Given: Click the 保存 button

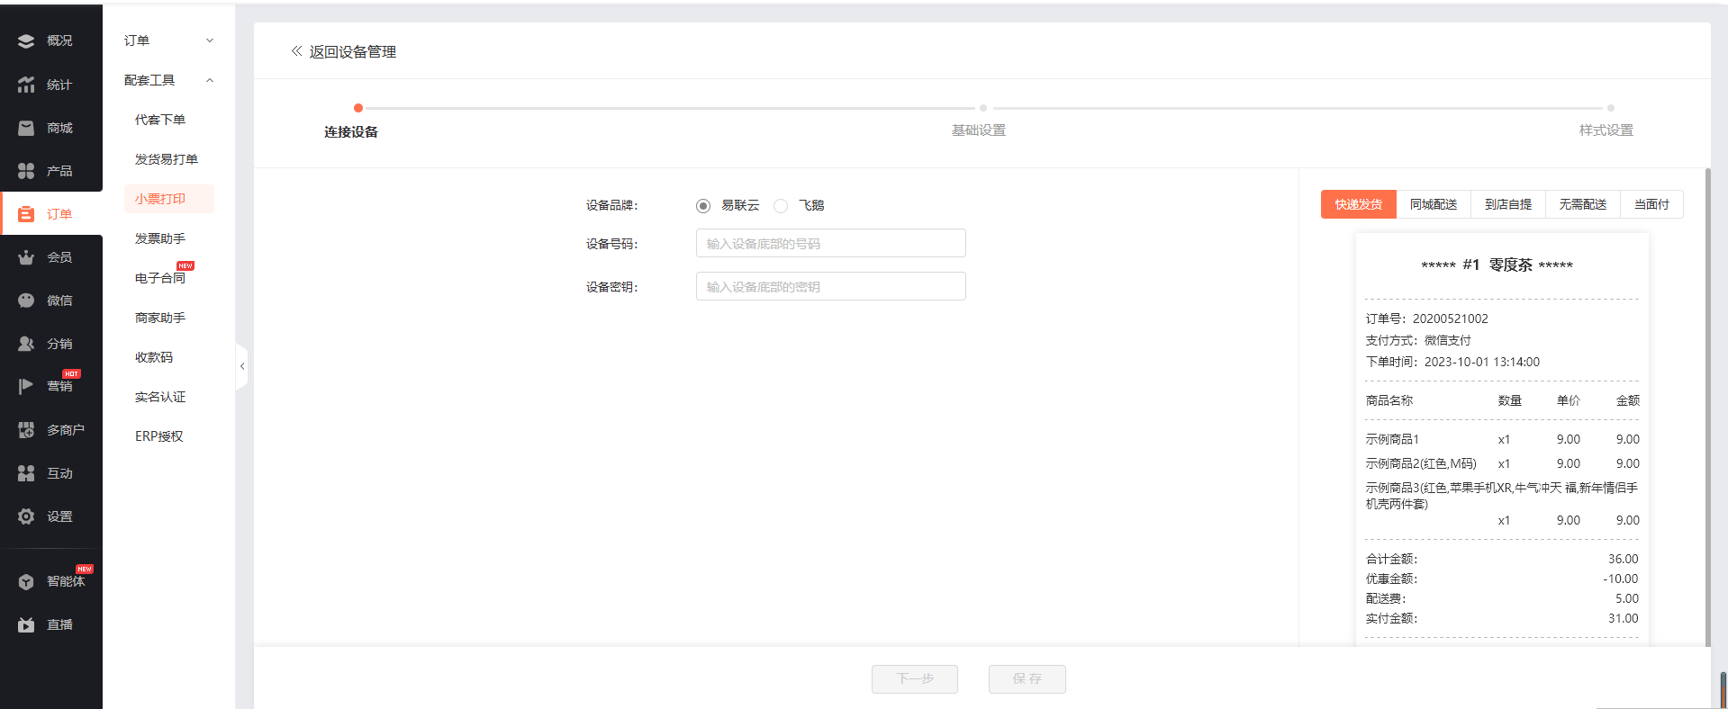Looking at the screenshot, I should [x=1027, y=678].
